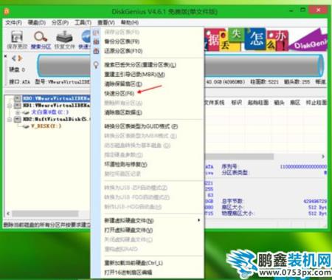Open the 工具(T) menu

click(x=83, y=23)
